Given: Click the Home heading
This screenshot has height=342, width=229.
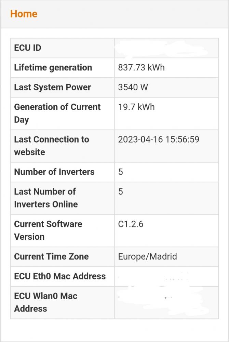Looking at the screenshot, I should [24, 14].
